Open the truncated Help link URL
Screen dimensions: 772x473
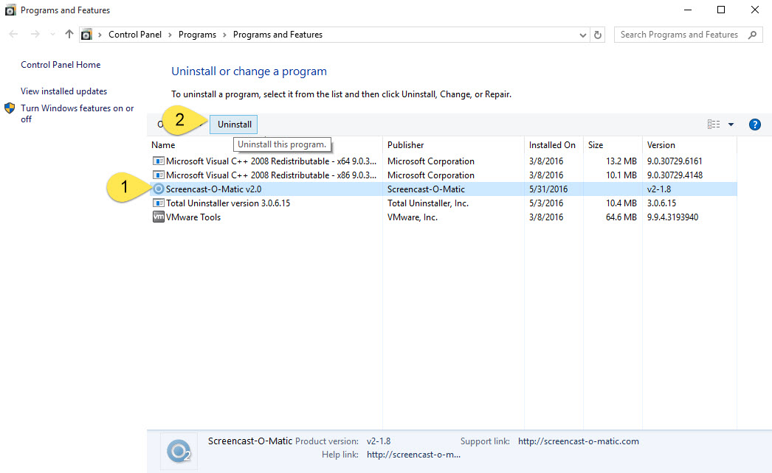(413, 455)
